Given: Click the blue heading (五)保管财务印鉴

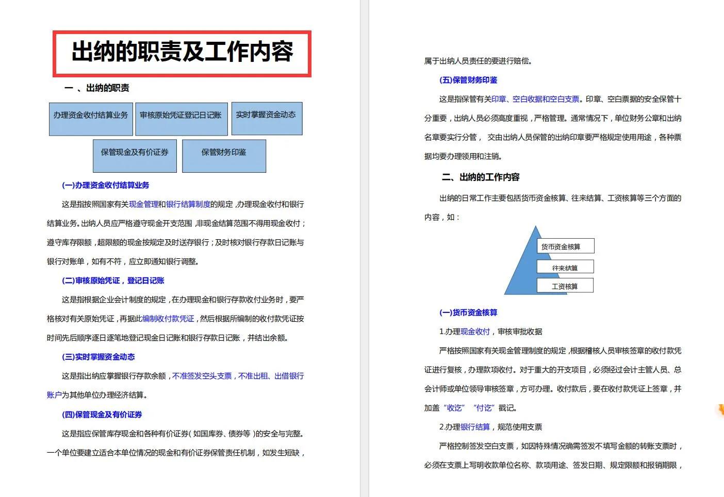Looking at the screenshot, I should click(x=468, y=80).
